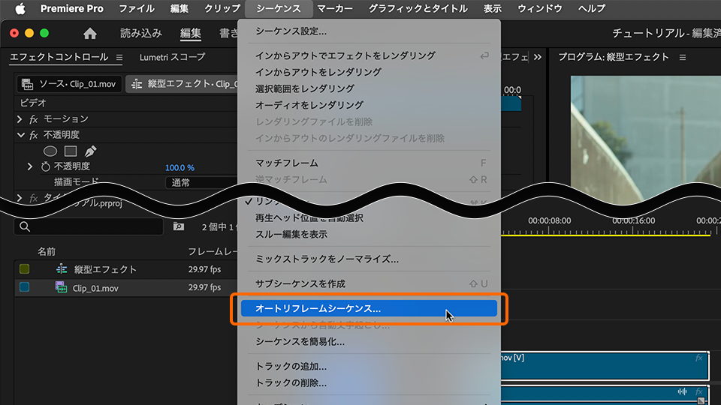Choose 選択範囲をレンダリング

click(370, 88)
